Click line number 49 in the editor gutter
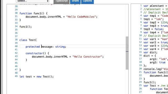The height and width of the screenshot is (94, 168). point(16,76)
